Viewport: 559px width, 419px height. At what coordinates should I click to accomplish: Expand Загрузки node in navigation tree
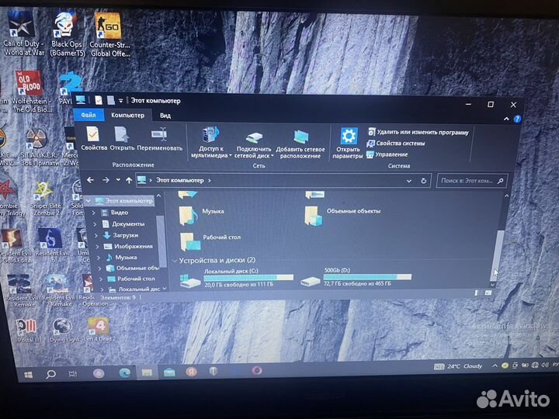[x=97, y=235]
